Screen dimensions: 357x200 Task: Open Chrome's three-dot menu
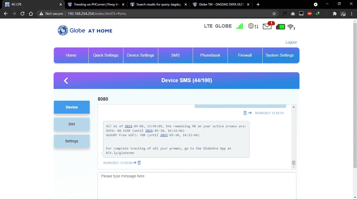pyautogui.click(x=352, y=14)
